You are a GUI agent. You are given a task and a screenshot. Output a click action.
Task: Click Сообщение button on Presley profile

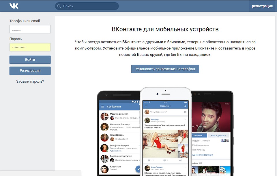pos(199,135)
